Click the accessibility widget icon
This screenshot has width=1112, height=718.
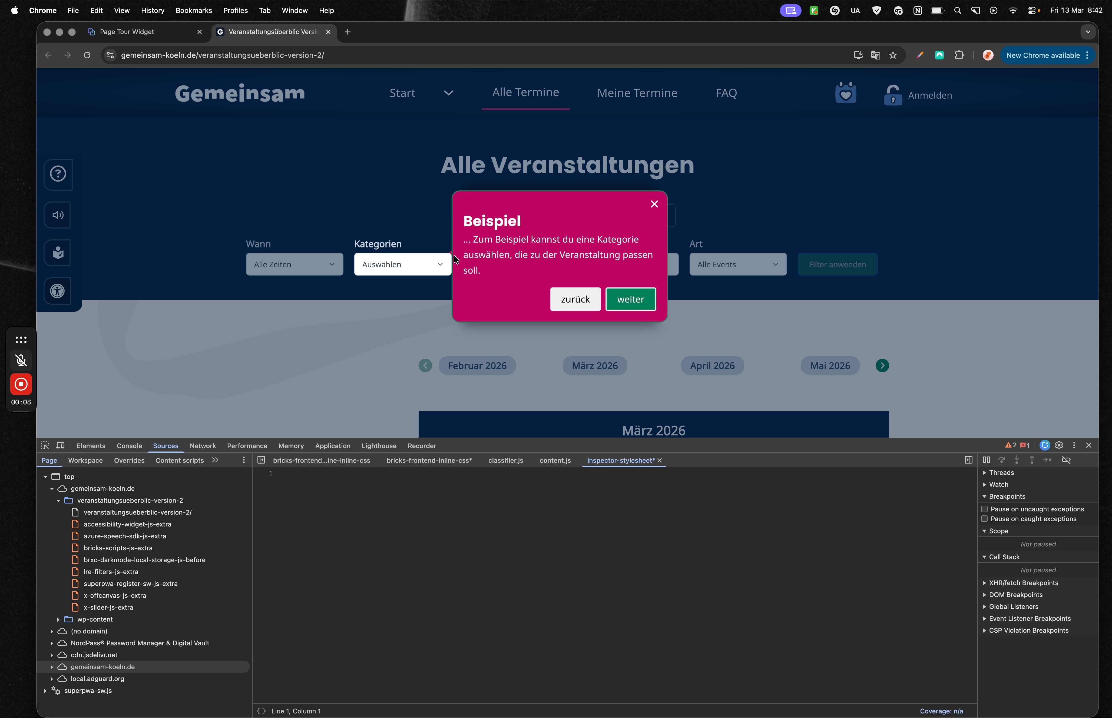(x=57, y=291)
